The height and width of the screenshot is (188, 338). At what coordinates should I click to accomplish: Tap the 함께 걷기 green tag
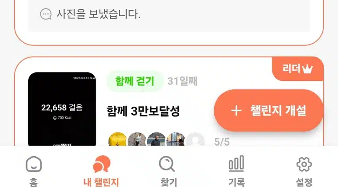click(135, 81)
